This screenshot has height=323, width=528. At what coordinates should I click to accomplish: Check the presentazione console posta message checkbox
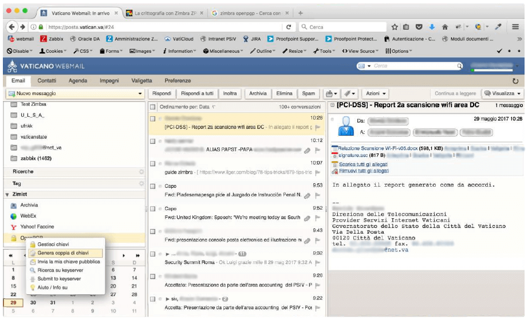[153, 232]
